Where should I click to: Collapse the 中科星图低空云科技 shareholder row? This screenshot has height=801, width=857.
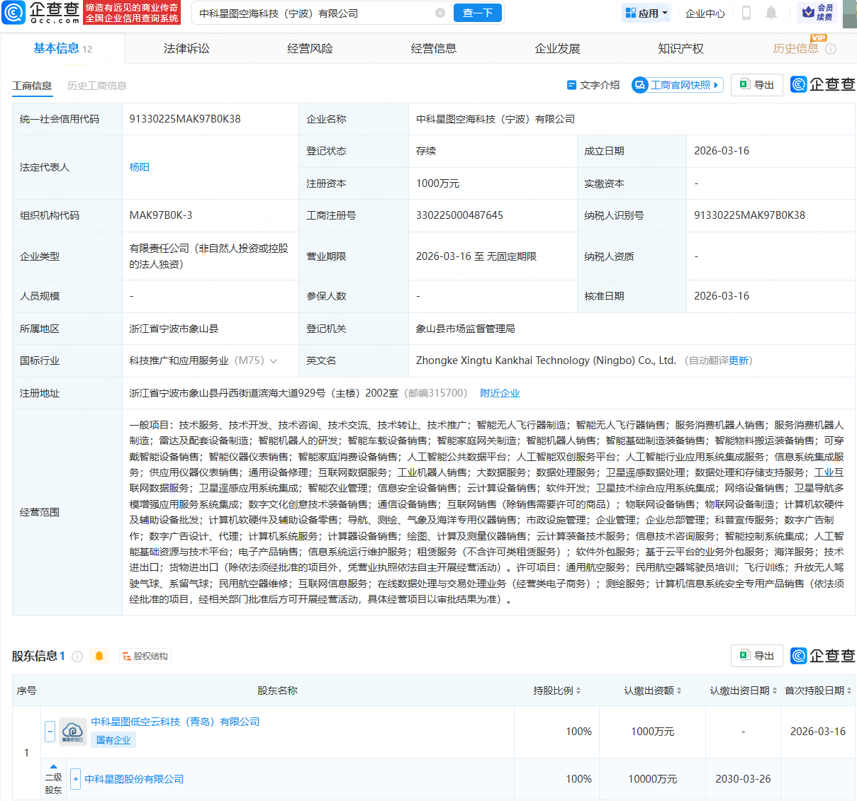[x=50, y=731]
